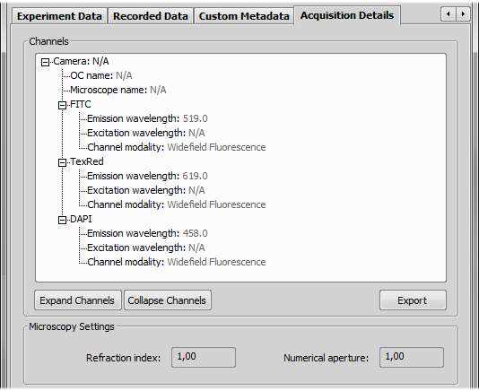Select the OC name tree item
Screen dimensions: 479x391
coord(101,75)
